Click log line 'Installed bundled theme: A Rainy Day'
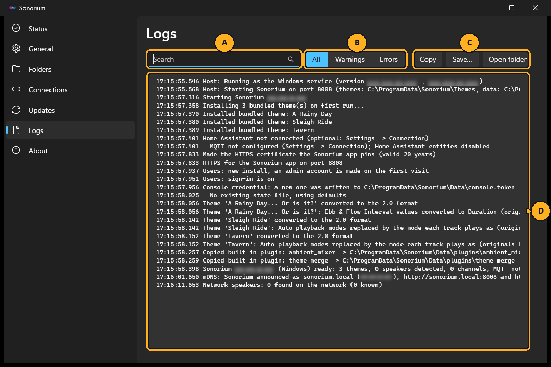Viewport: 551px width, 367px height. pos(244,114)
